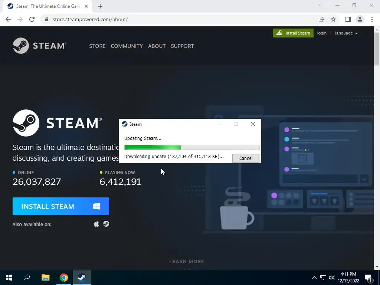This screenshot has width=380, height=285.
Task: Go forward in Chrome browser
Action: coord(20,19)
